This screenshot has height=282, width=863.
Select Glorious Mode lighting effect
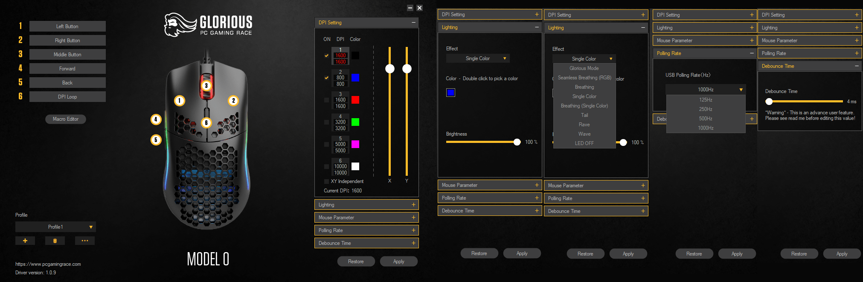pos(584,68)
